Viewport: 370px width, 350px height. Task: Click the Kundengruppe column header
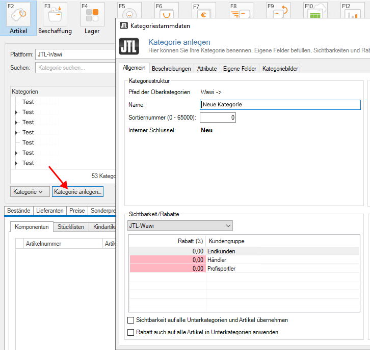point(283,241)
